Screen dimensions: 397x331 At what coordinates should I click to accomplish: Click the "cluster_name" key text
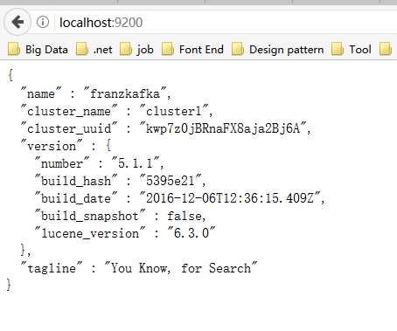[69, 111]
